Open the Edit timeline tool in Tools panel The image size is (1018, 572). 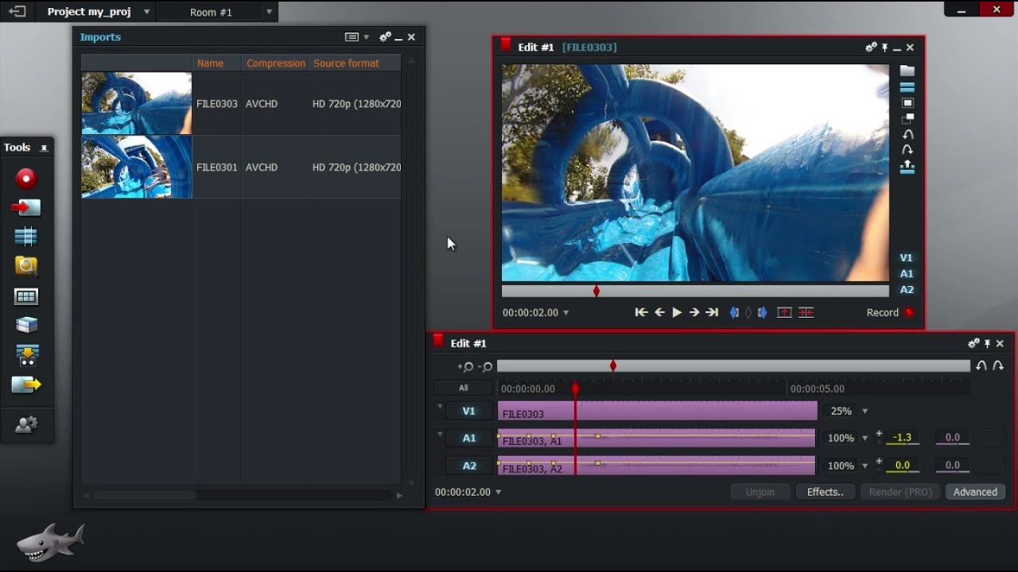point(25,236)
